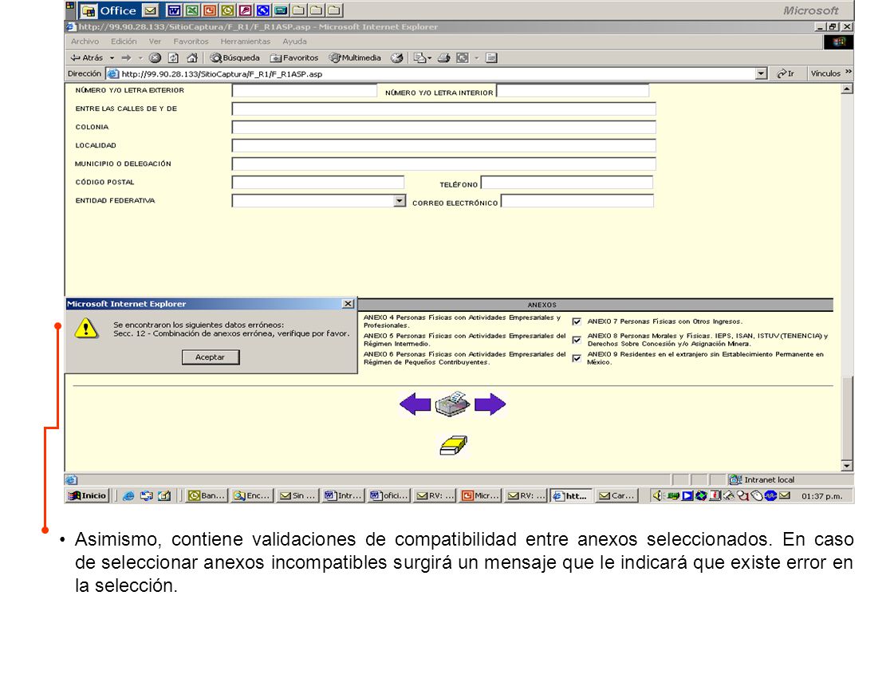This screenshot has width=890, height=686.
Task: Expand the Entidad Federativa dropdown
Action: pyautogui.click(x=400, y=201)
